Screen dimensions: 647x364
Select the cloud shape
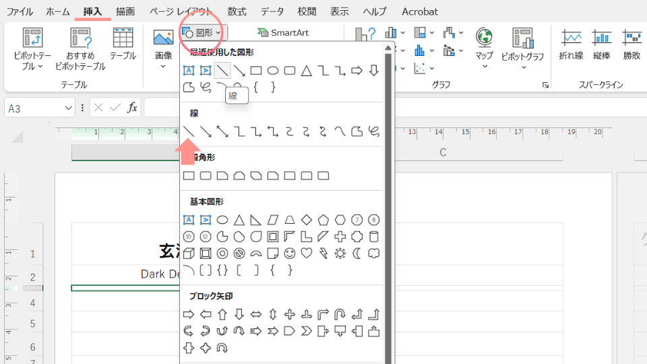point(373,253)
